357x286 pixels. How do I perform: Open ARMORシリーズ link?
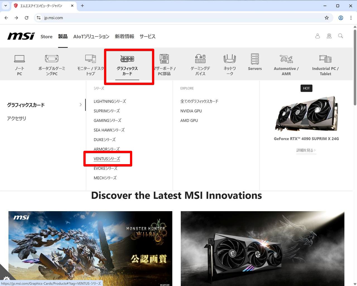pos(107,149)
